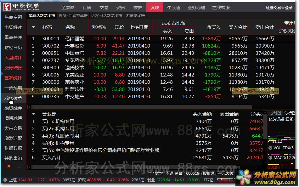This screenshot has height=187, width=299.
Task: Switch to 近20日活跃龙虎榜 tab
Action: click(106, 16)
